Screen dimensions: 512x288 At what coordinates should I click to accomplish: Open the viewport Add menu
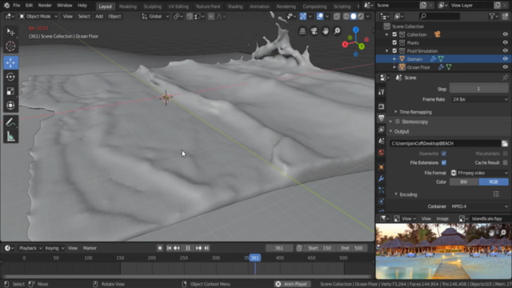click(99, 16)
